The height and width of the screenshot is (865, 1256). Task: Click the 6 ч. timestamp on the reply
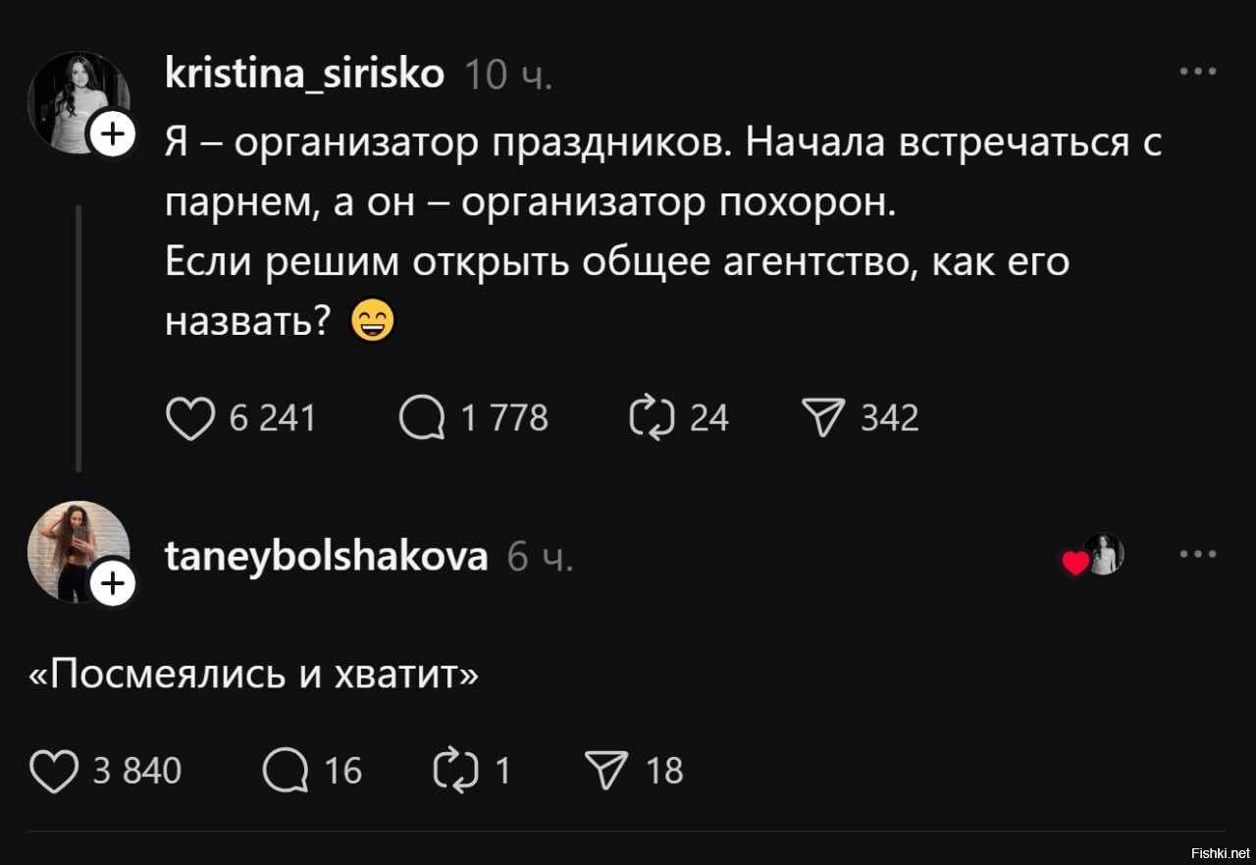click(x=540, y=558)
